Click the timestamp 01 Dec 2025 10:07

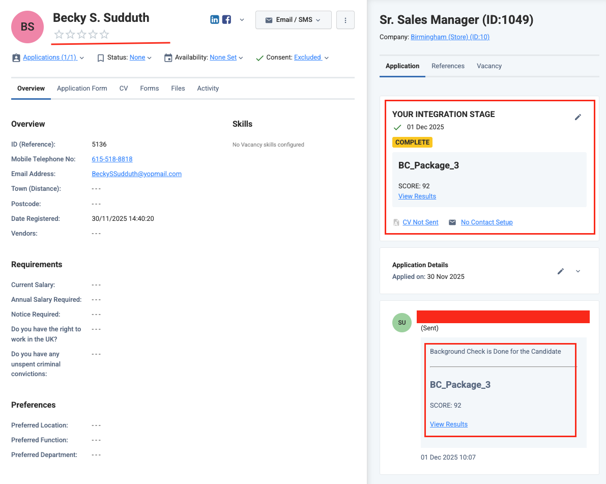(448, 458)
